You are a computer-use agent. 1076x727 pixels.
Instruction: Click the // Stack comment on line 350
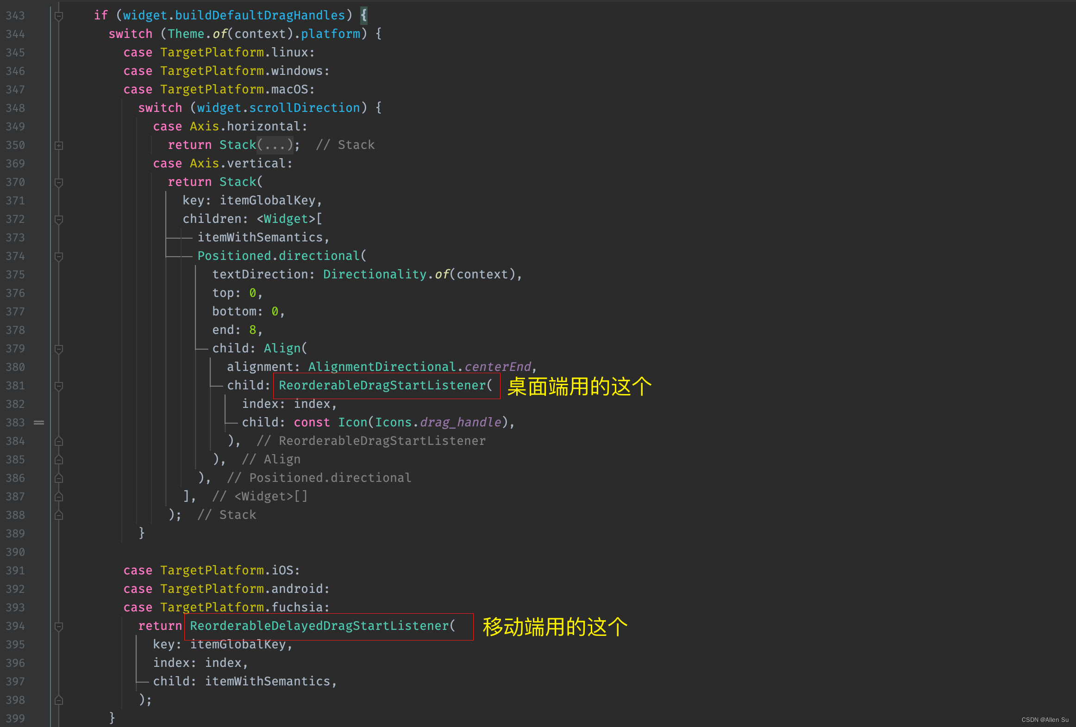345,145
